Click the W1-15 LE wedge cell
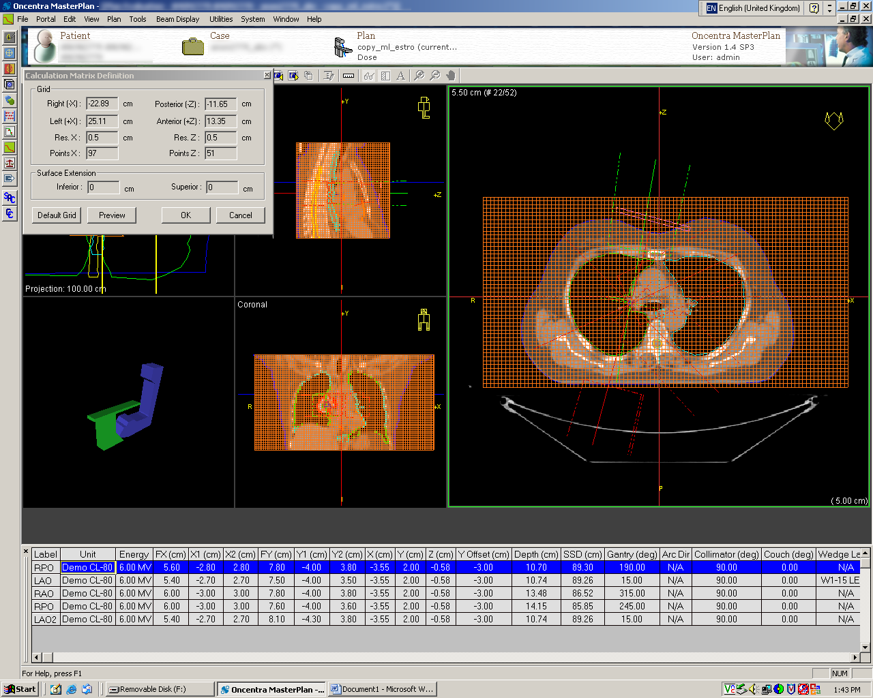The height and width of the screenshot is (698, 873). (838, 580)
